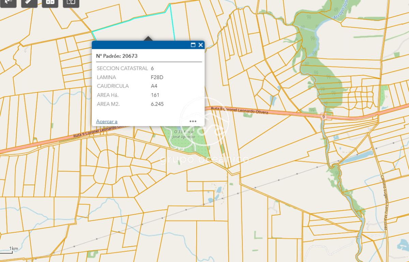The width and height of the screenshot is (409, 262).
Task: Select the 'SECCION CATASTRAL' field label
Action: pos(122,69)
